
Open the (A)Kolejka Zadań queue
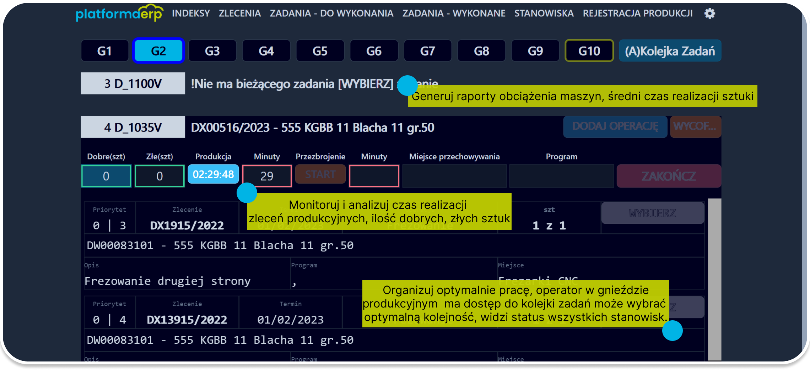click(x=669, y=50)
